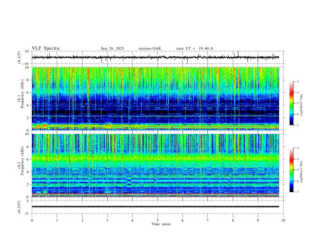Click the 'start UT = 19:40:0' text
The image size is (319, 247).
pyautogui.click(x=195, y=48)
